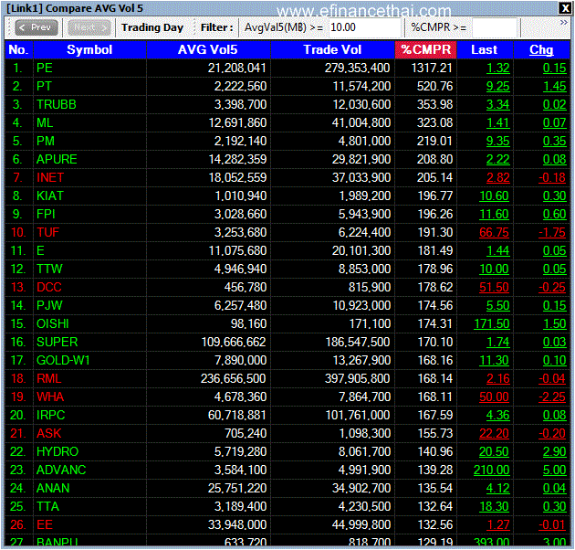Screen dimensions: 575x550
Task: Select the APURE symbol
Action: click(57, 159)
